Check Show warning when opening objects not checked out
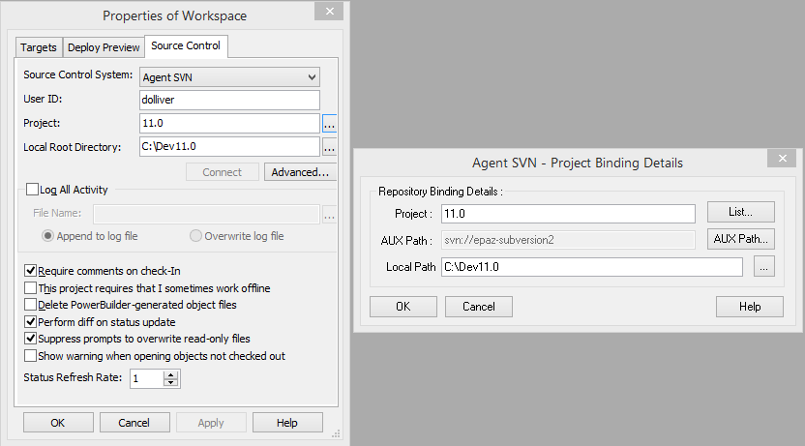The image size is (805, 446). 31,356
